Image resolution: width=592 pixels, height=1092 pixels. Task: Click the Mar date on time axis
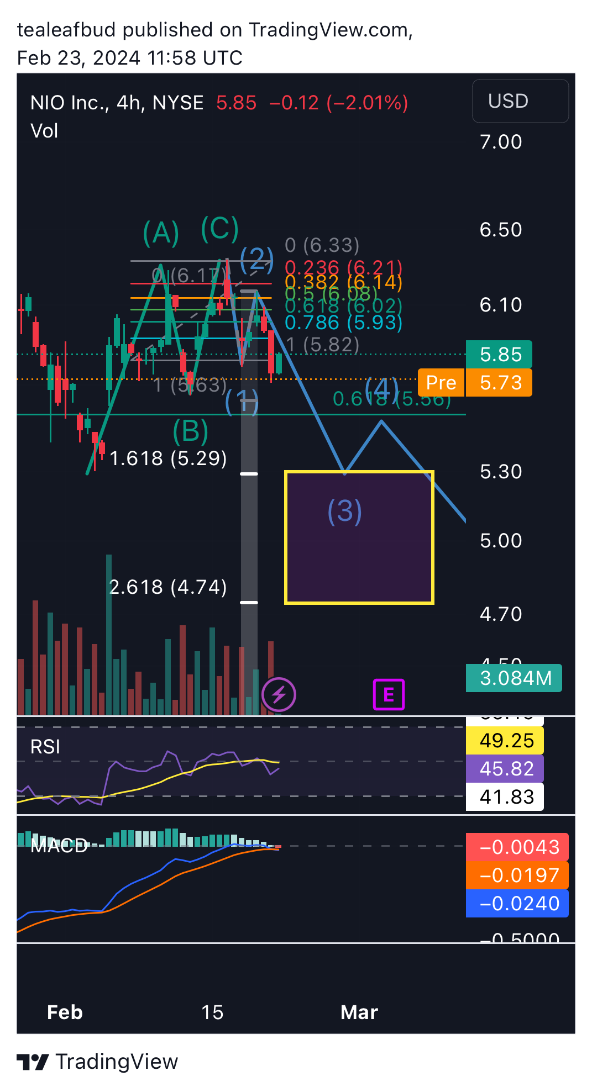359,1012
